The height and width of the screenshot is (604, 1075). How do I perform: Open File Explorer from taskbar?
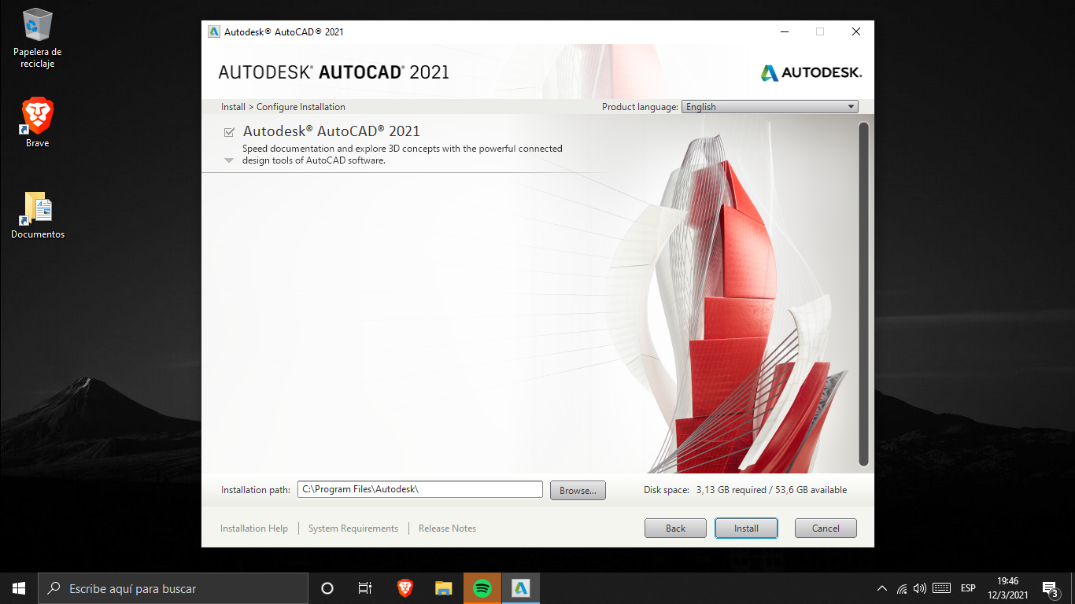pyautogui.click(x=444, y=588)
